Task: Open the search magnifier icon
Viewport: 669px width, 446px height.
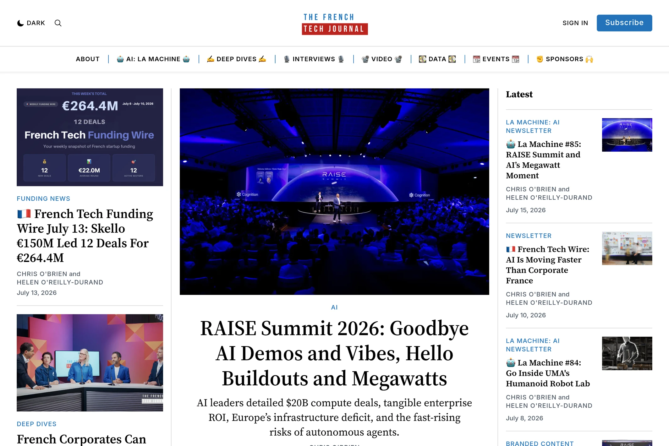Action: click(58, 23)
